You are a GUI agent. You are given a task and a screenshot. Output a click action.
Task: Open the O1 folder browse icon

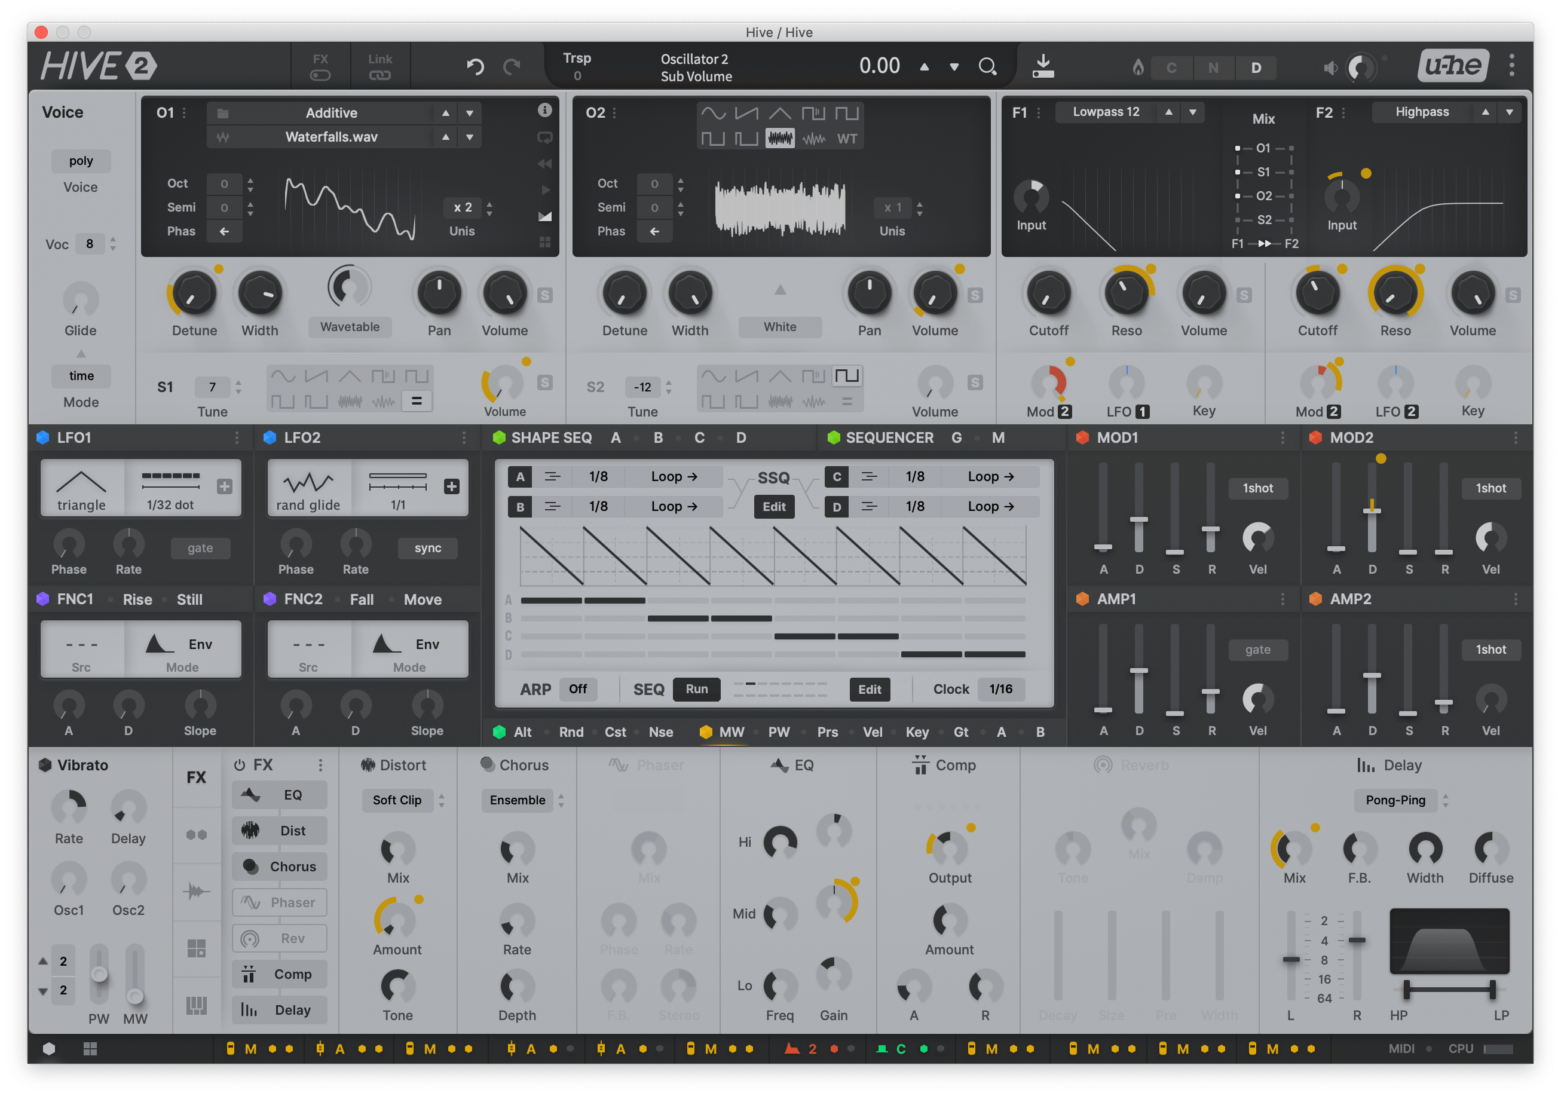pyautogui.click(x=222, y=113)
